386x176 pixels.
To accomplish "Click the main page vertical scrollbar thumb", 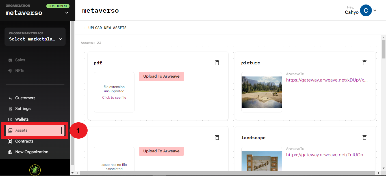I will pyautogui.click(x=383, y=49).
